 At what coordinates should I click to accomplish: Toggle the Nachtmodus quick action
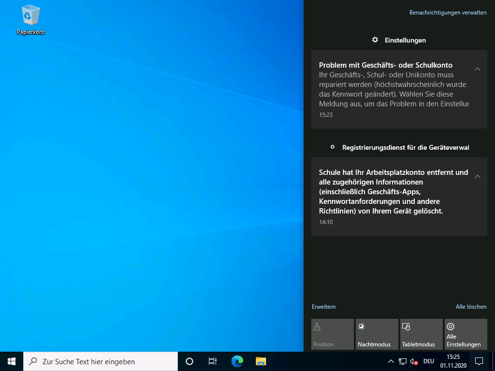coord(377,334)
